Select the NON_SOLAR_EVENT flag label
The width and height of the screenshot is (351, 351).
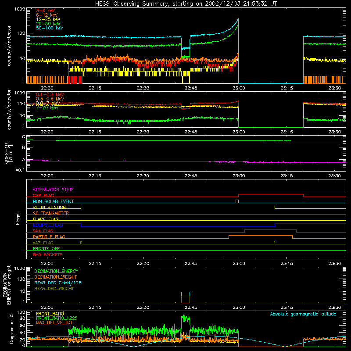click(53, 201)
